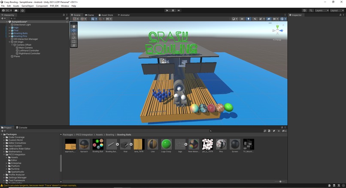The height and width of the screenshot is (188, 346).
Task: Expand Bowling Balls in Hierarchy
Action: [x=9, y=33]
